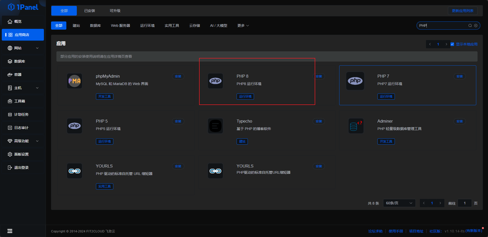Screen dimensions: 488x237
Task: Click the (有新版本) update link
Action: 474,231
